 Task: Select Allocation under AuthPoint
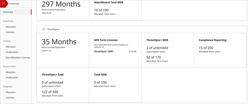click(10, 27)
